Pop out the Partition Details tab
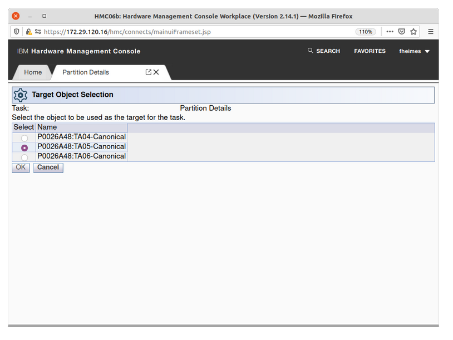The image size is (453, 340). click(148, 72)
